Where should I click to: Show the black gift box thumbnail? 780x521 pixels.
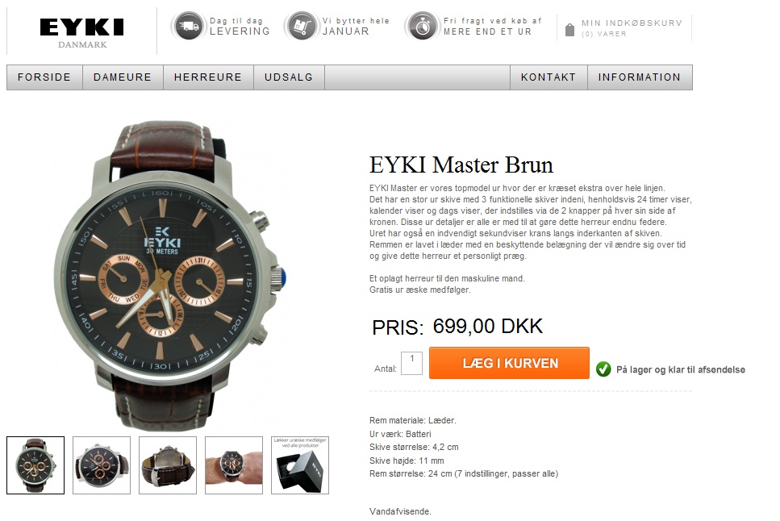click(300, 465)
